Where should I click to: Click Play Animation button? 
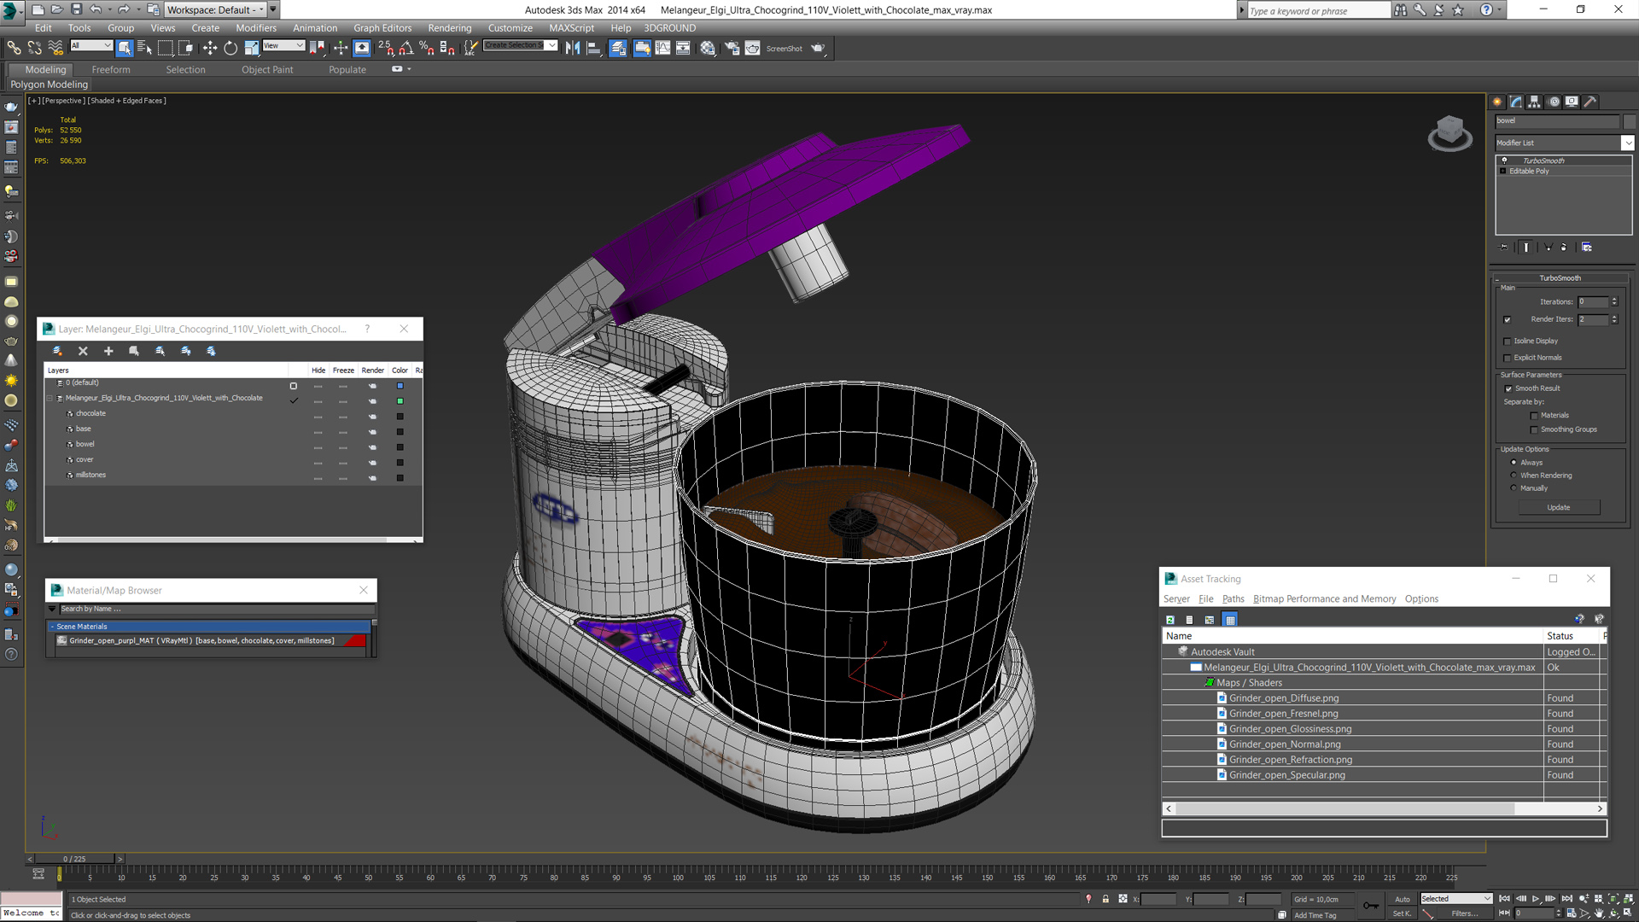coord(1536,899)
